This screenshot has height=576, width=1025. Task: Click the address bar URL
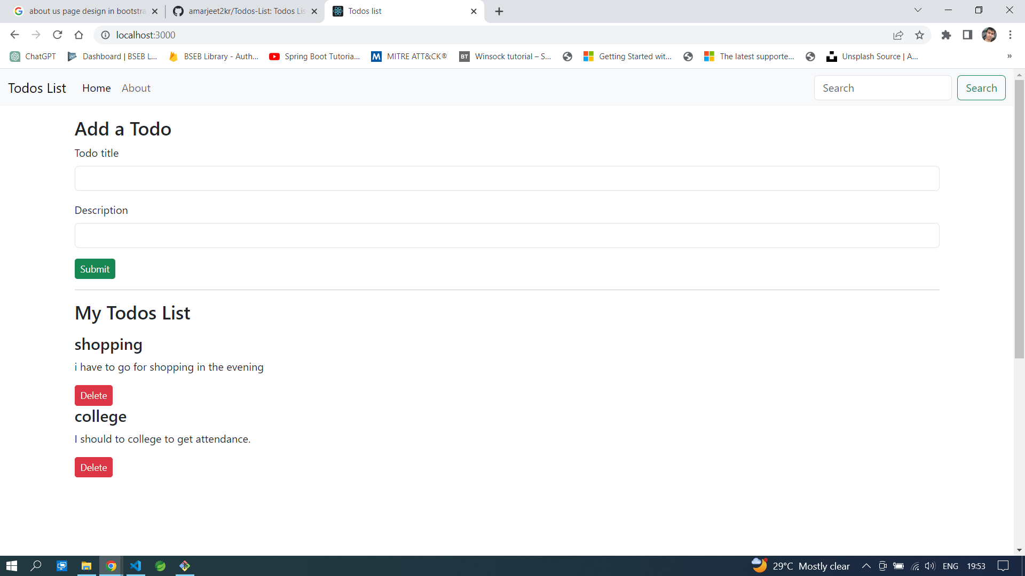point(146,35)
